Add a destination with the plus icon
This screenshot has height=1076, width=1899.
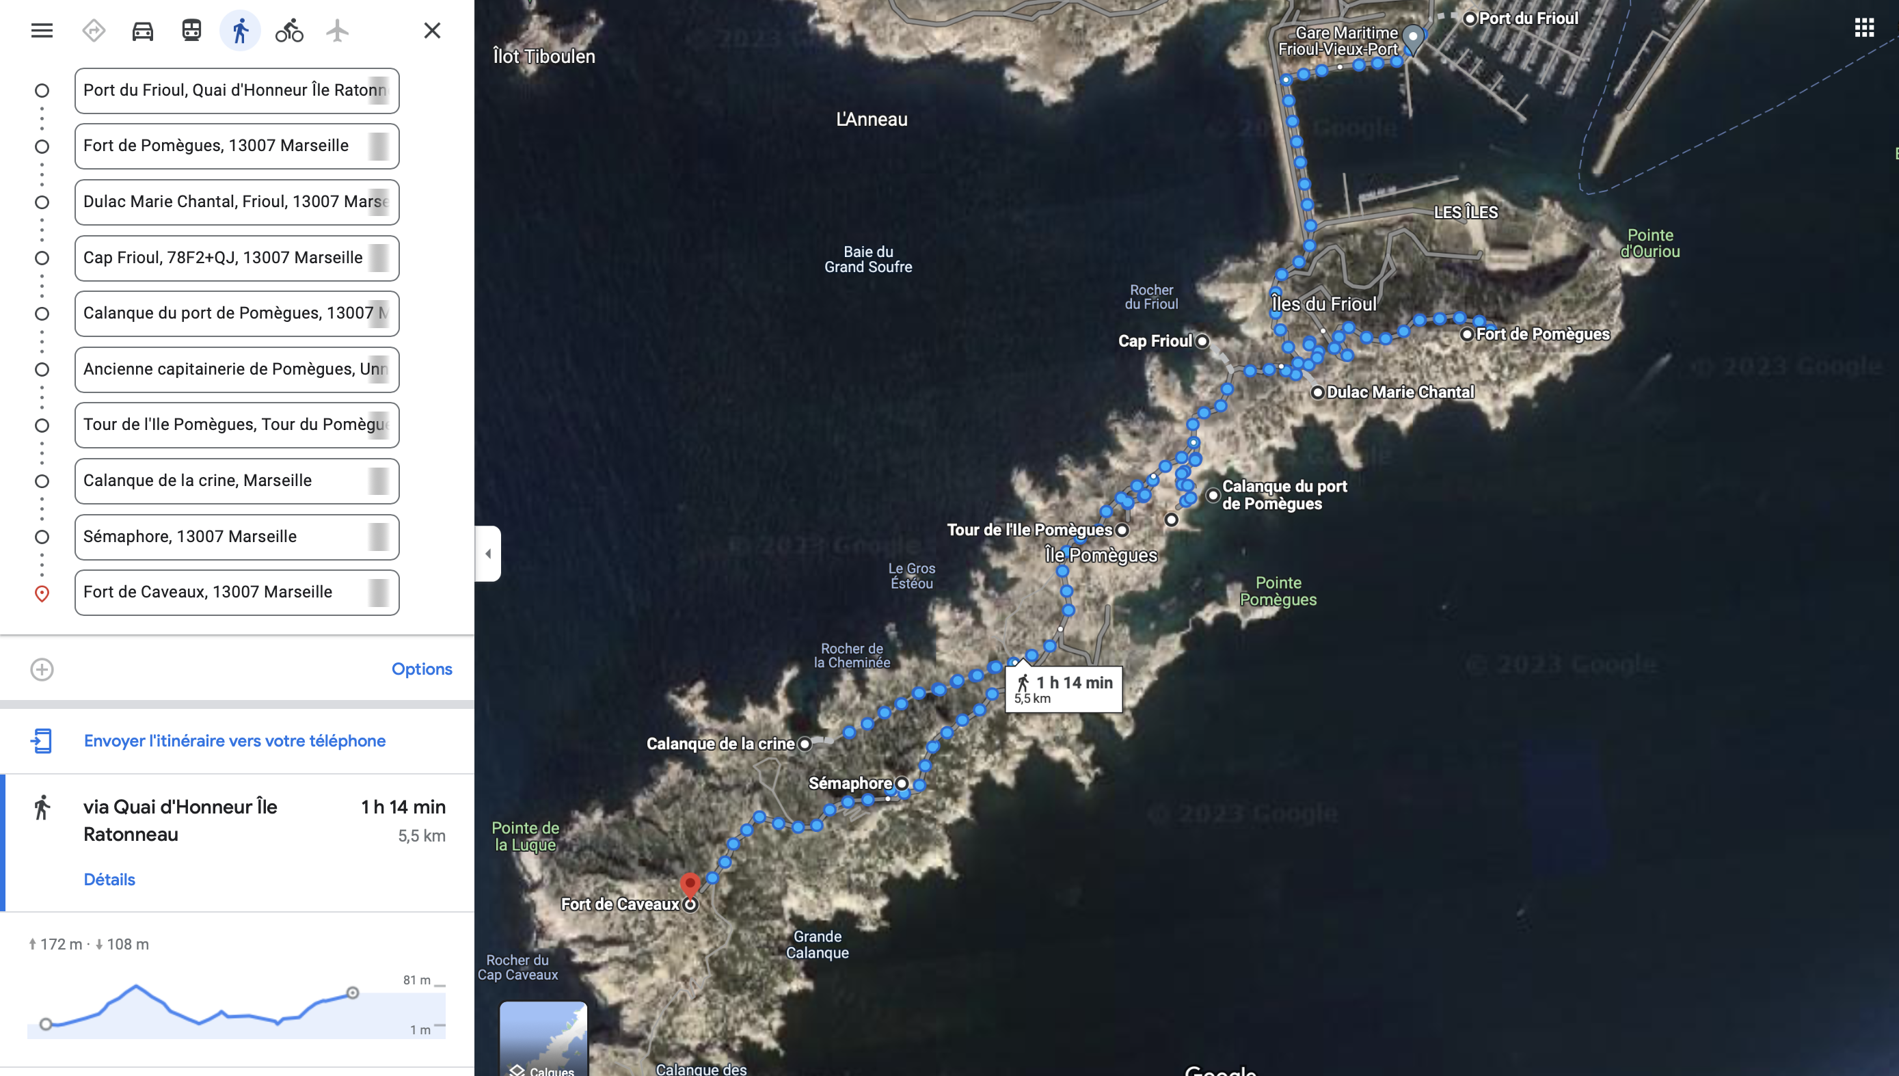point(42,669)
